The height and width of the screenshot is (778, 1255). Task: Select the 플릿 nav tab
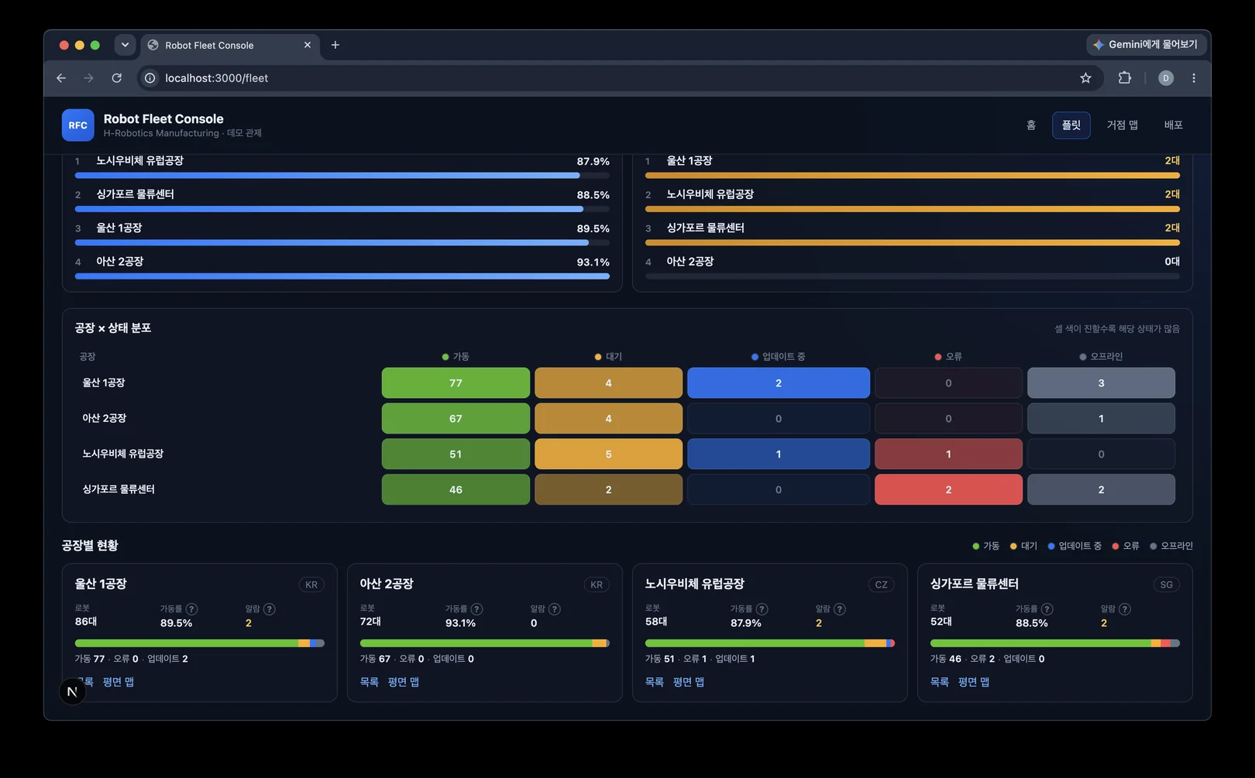click(x=1071, y=125)
